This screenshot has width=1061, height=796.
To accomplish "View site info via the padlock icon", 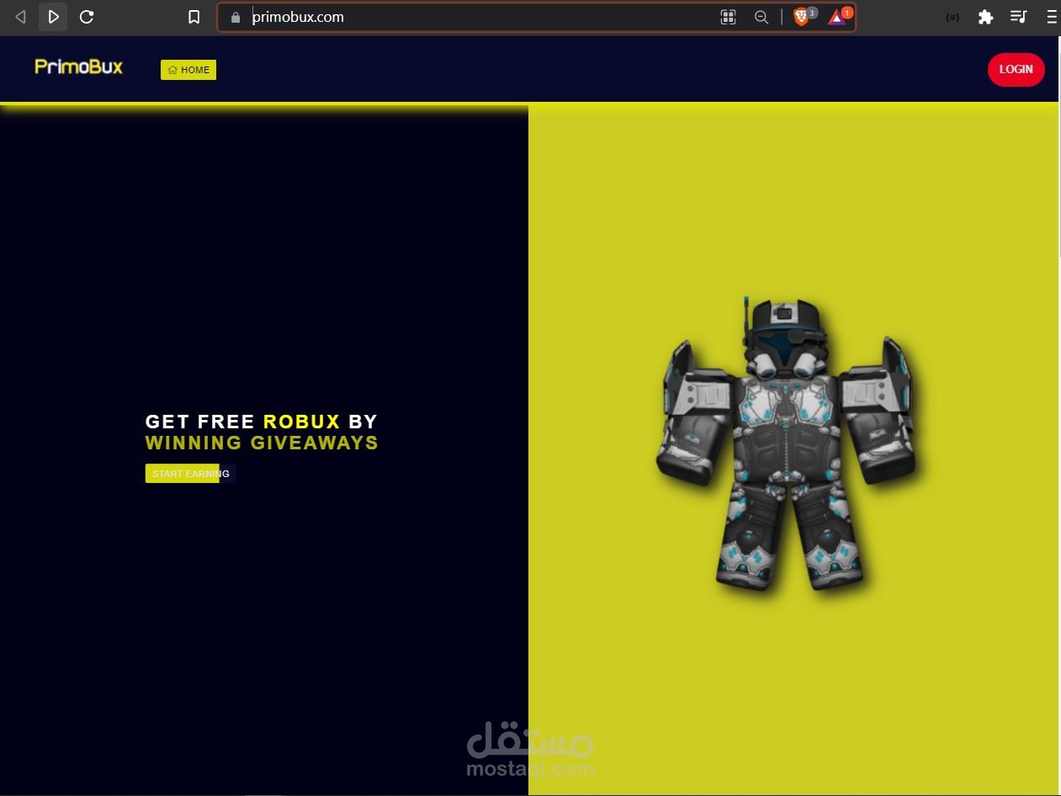I will click(236, 17).
